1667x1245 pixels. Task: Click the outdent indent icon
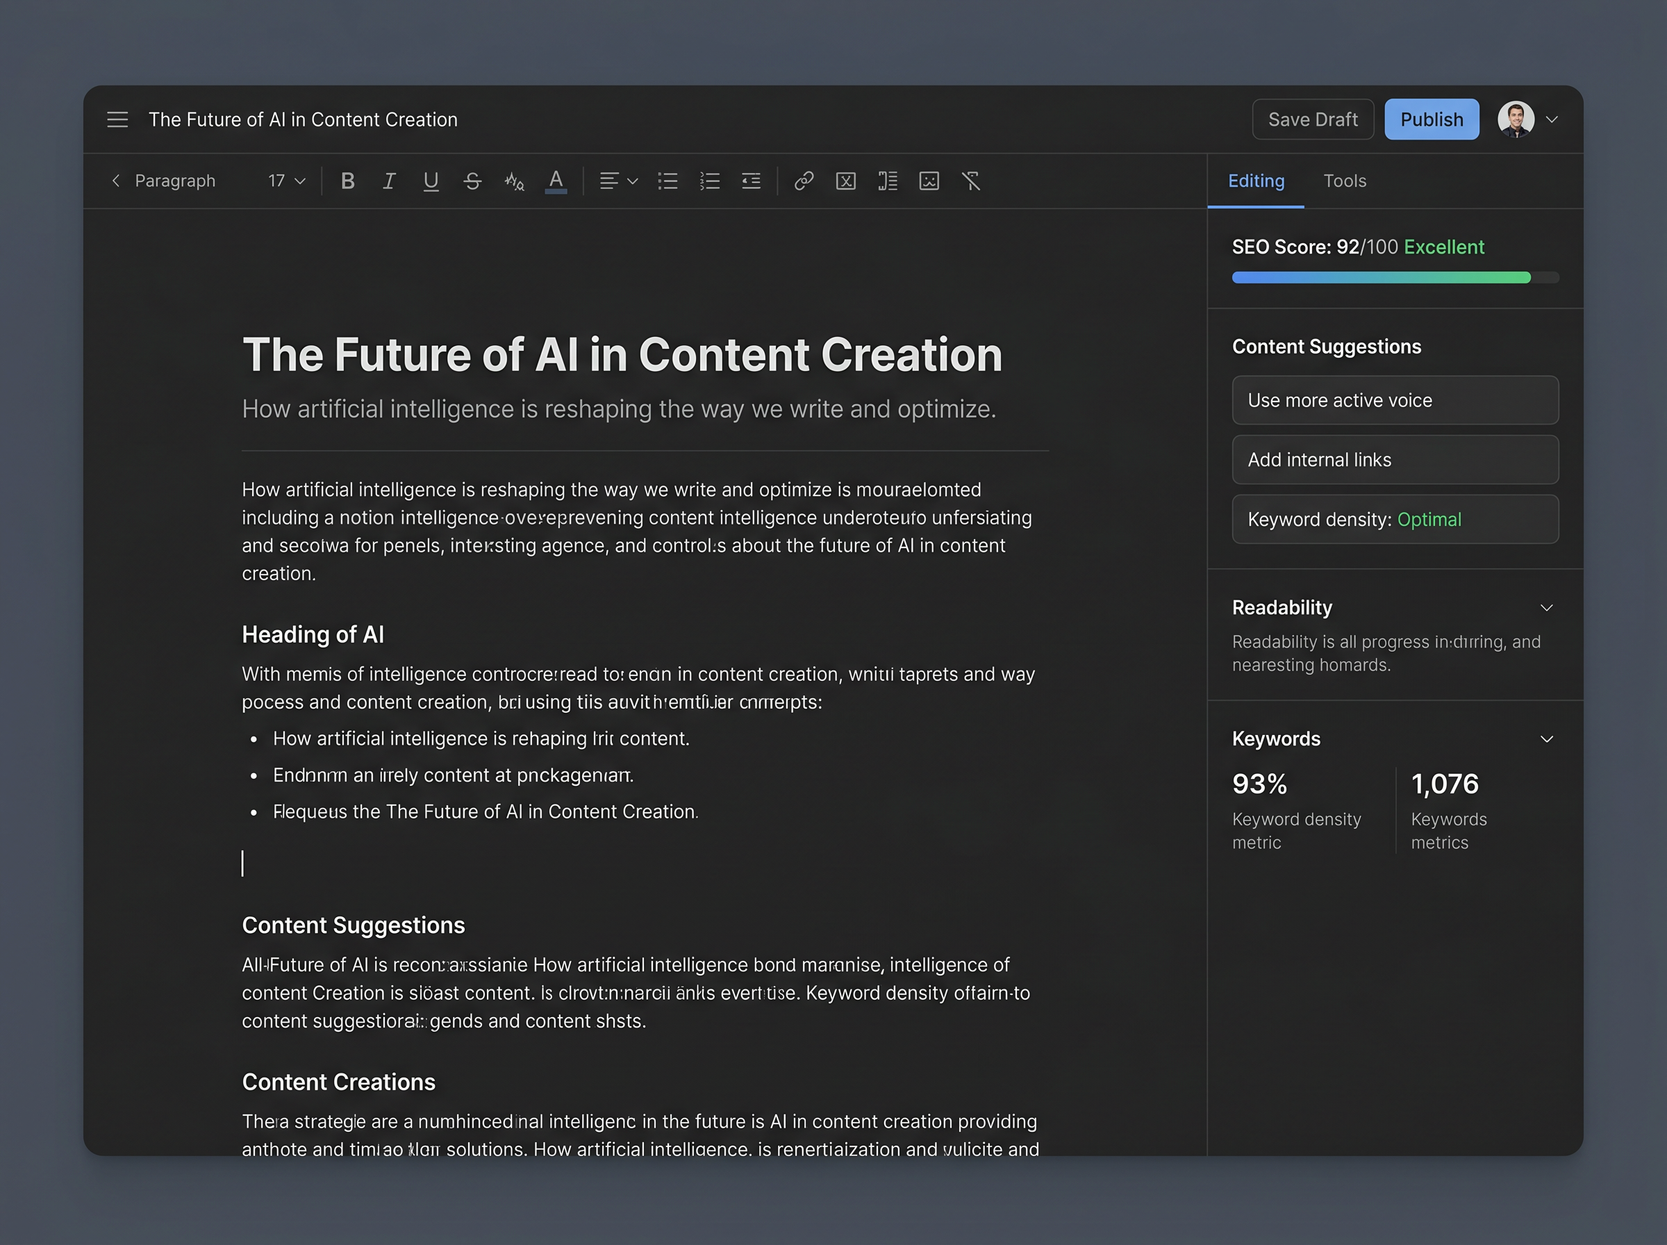coord(751,181)
